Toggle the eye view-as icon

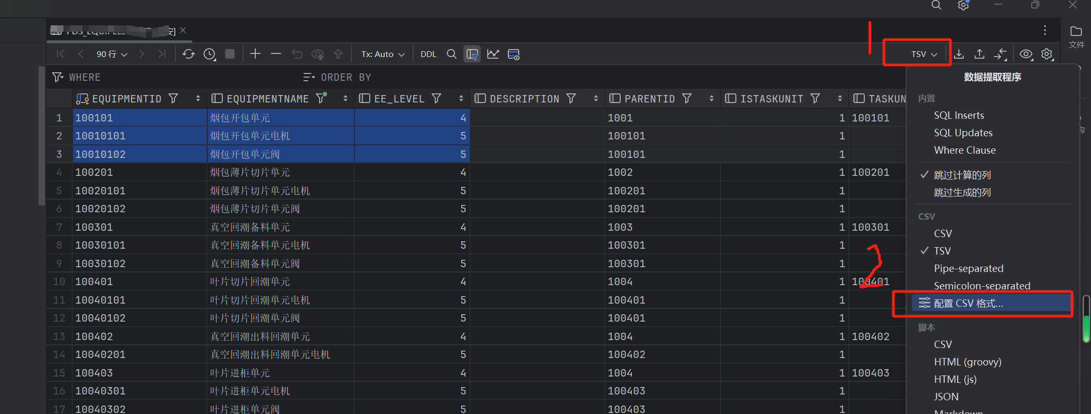pyautogui.click(x=1026, y=54)
